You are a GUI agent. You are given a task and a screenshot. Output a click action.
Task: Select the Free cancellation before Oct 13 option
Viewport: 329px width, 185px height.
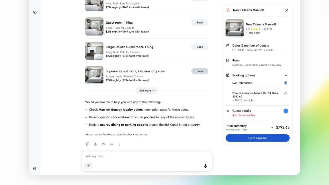click(x=286, y=94)
